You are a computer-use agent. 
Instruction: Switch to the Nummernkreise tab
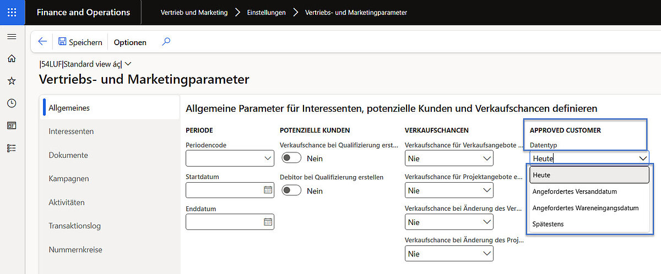[75, 249]
